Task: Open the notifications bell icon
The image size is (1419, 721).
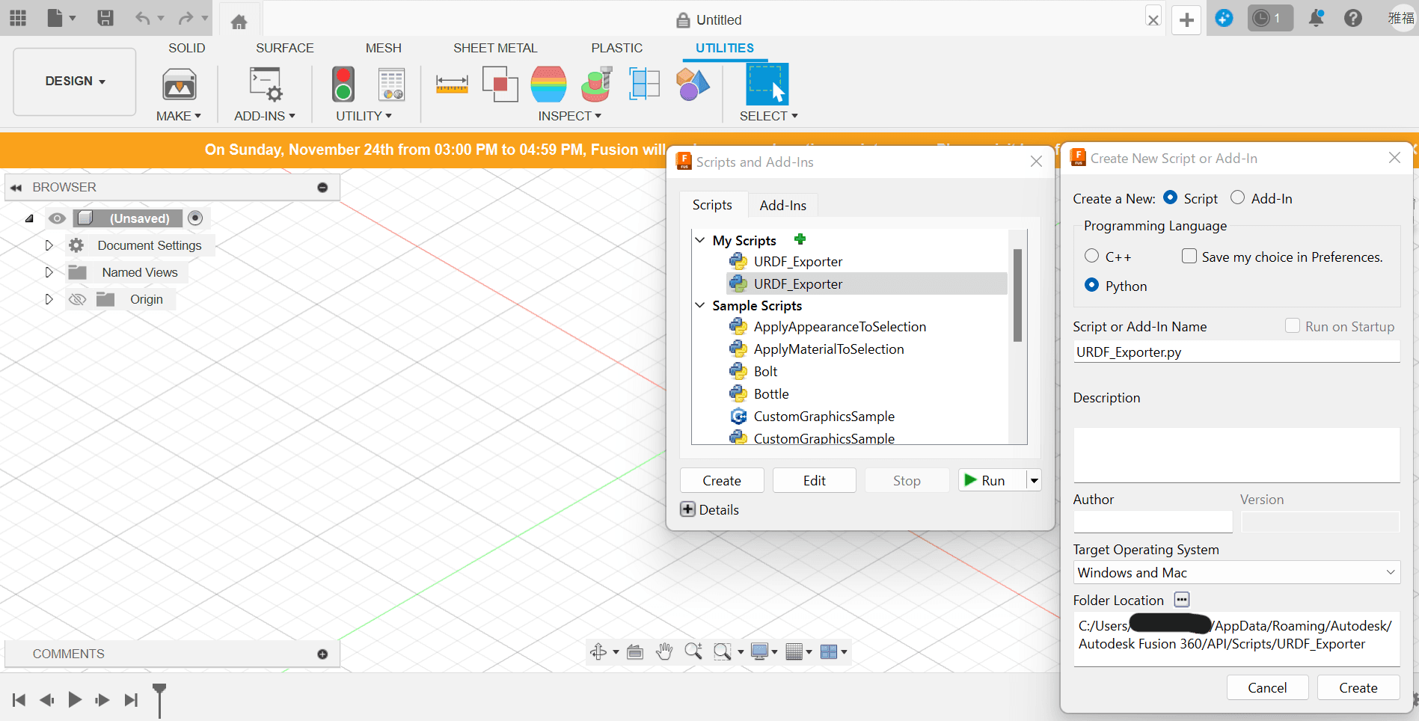Action: coord(1316,19)
